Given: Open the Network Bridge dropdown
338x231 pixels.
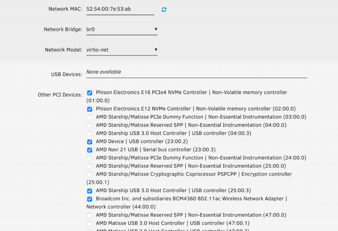Looking at the screenshot, I should pos(122,30).
